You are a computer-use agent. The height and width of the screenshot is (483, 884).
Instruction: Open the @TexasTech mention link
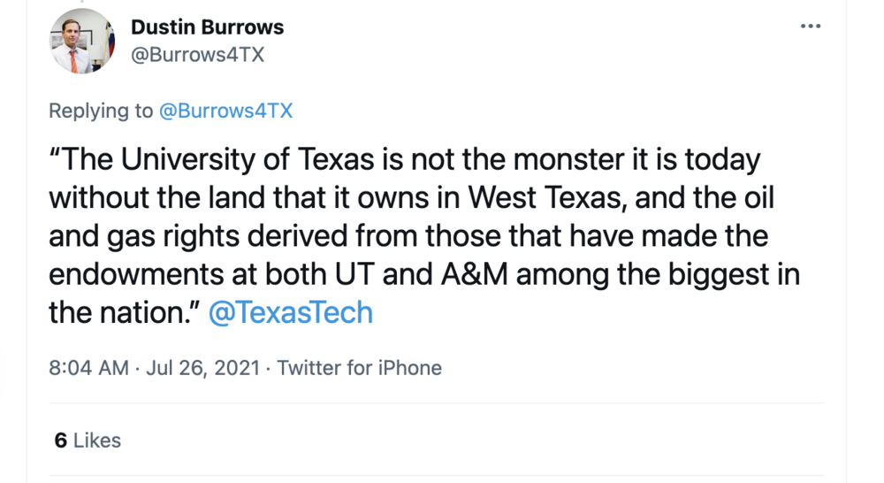290,312
